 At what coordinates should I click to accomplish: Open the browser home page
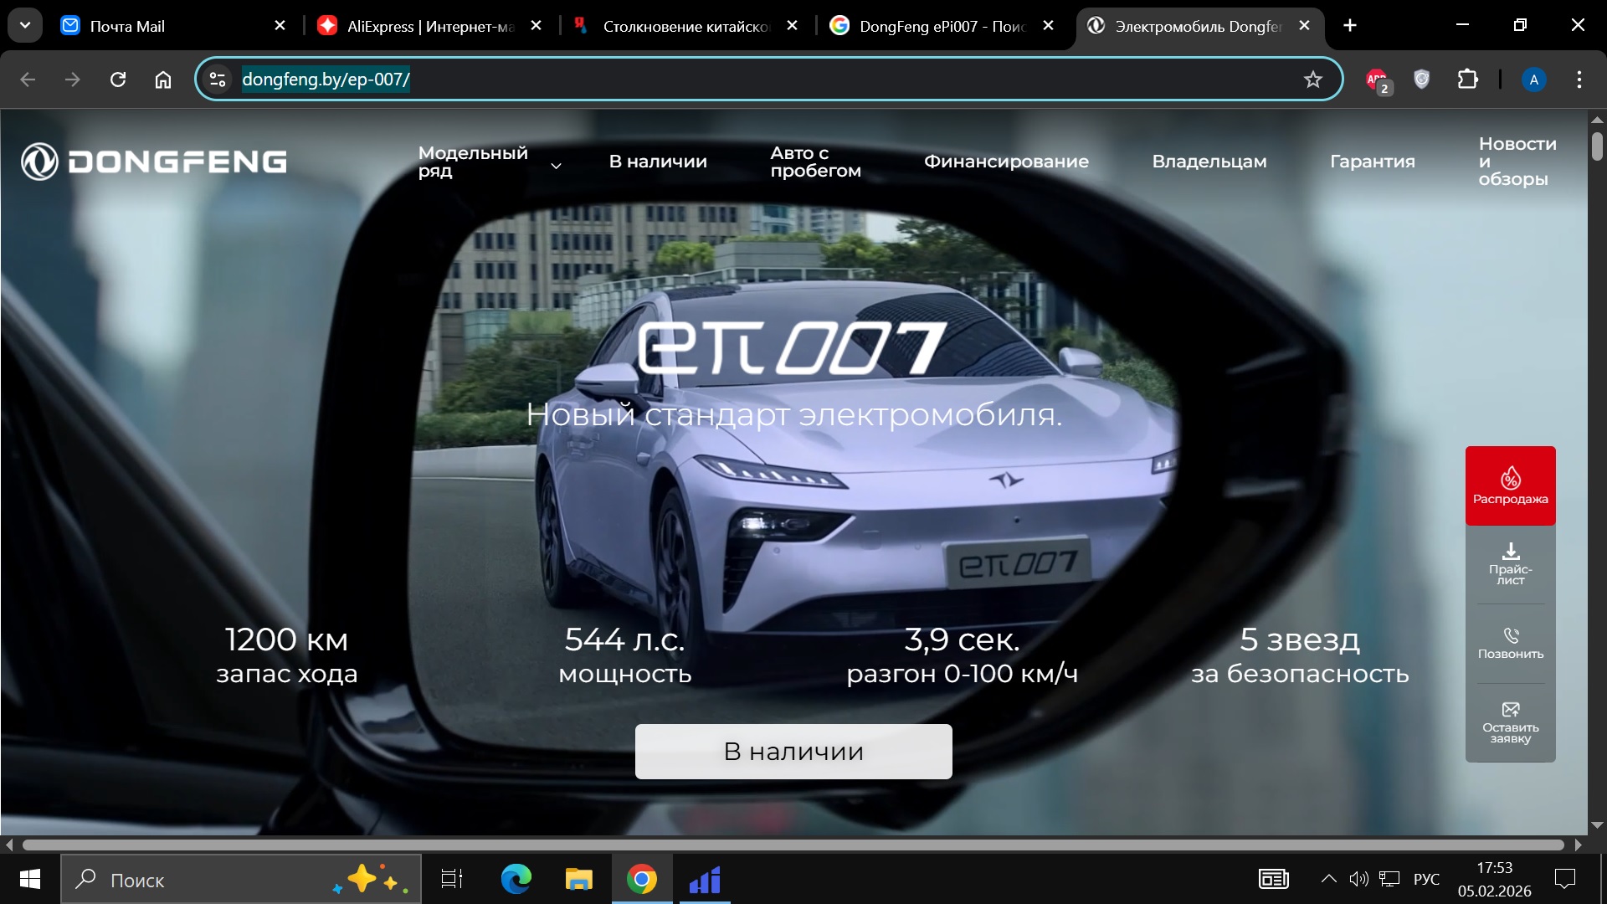pos(163,80)
